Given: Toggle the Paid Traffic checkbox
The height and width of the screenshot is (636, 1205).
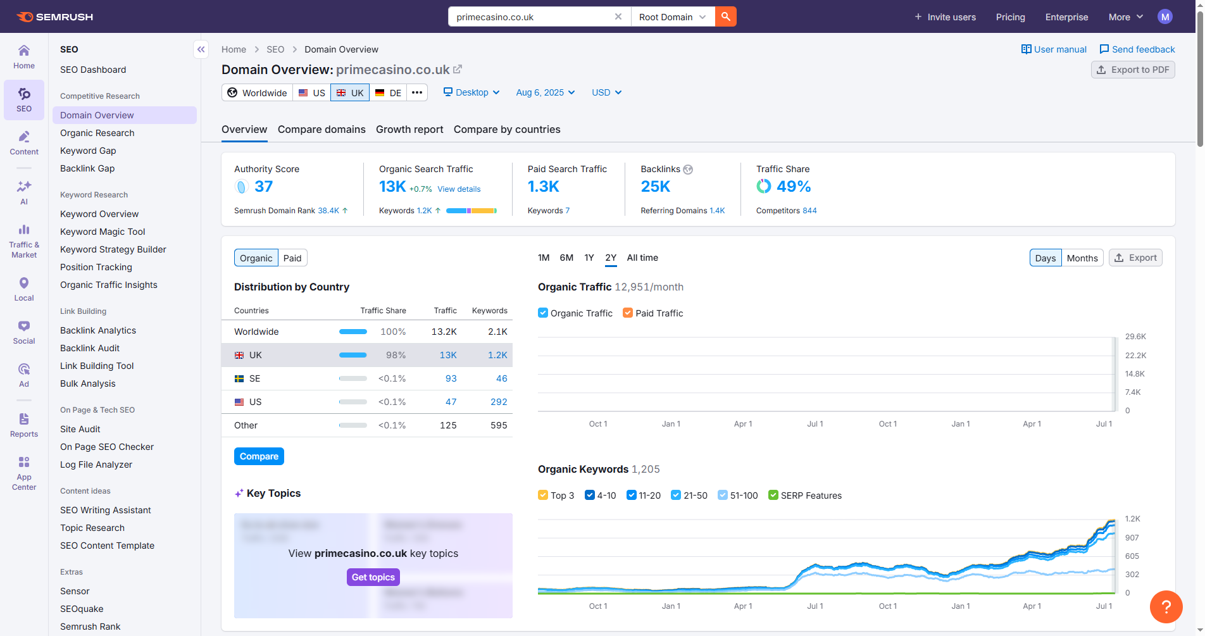Looking at the screenshot, I should coord(628,313).
